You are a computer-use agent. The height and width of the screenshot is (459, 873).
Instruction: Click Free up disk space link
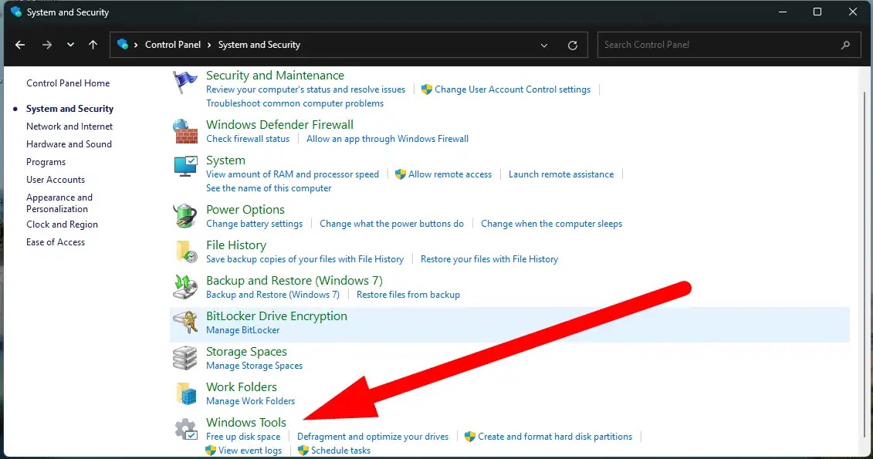click(243, 437)
